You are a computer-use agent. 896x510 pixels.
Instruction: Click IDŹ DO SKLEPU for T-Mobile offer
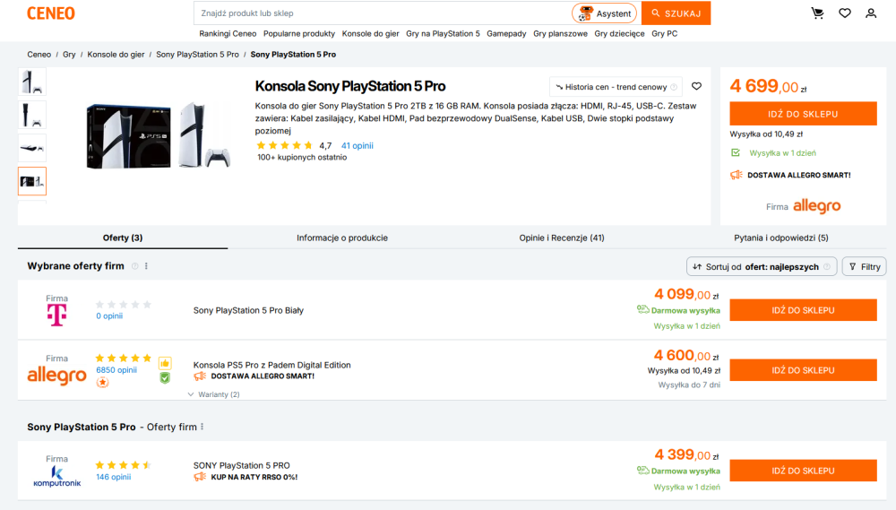(x=803, y=310)
